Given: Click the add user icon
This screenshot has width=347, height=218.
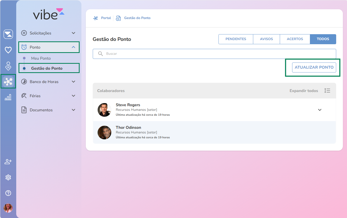Looking at the screenshot, I should pos(8,162).
